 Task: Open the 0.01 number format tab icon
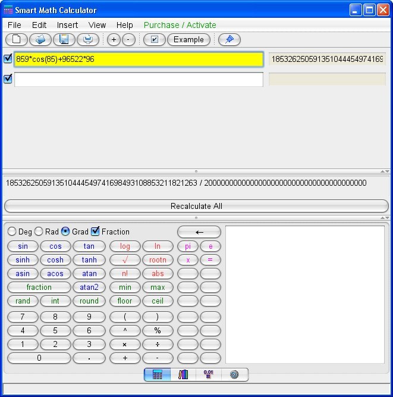(208, 374)
